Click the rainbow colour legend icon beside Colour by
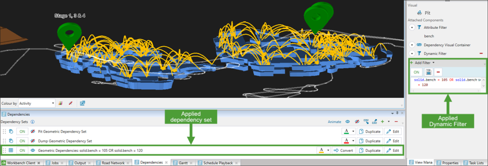 click(x=61, y=103)
